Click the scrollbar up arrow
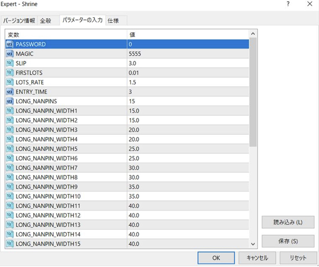The width and height of the screenshot is (319, 267). [x=253, y=34]
